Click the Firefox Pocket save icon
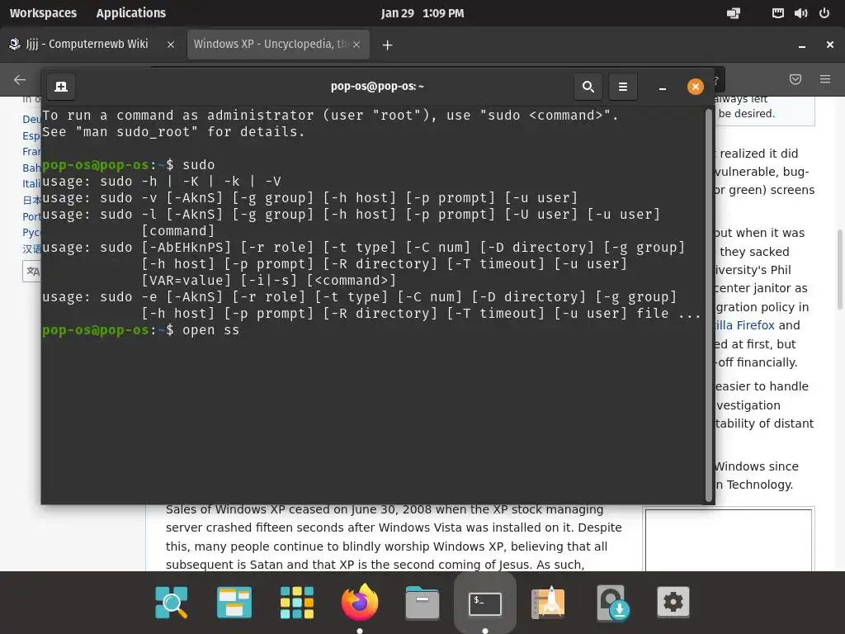This screenshot has width=845, height=634. (x=795, y=80)
